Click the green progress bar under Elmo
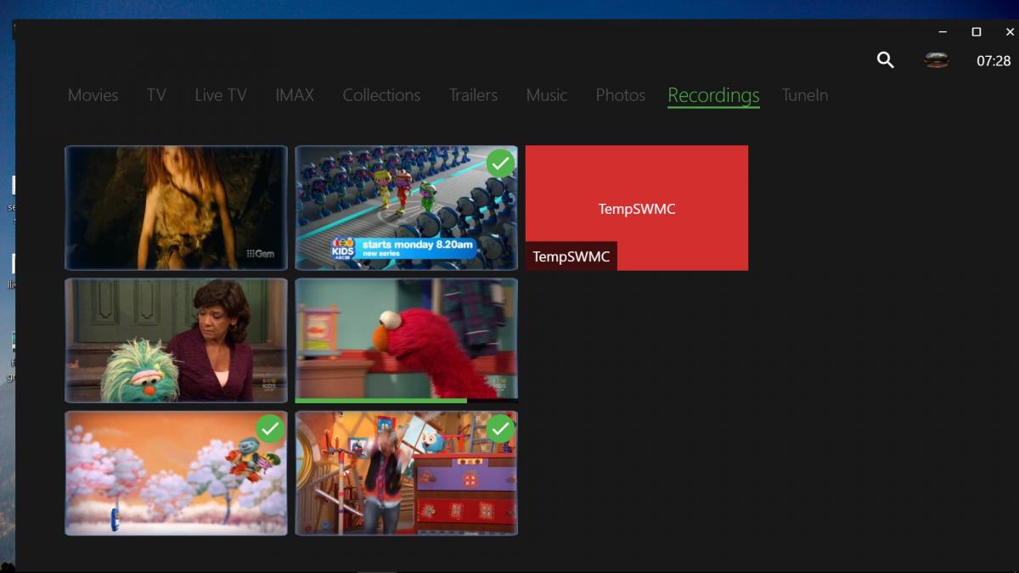Screen dimensions: 1019x573 [381, 400]
